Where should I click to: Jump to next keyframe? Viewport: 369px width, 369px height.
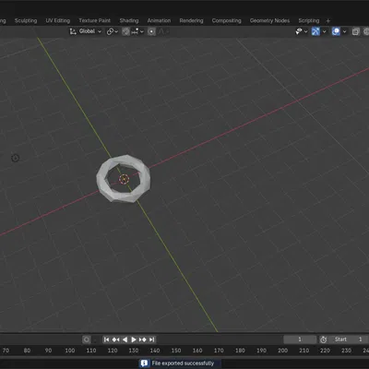[143, 339]
